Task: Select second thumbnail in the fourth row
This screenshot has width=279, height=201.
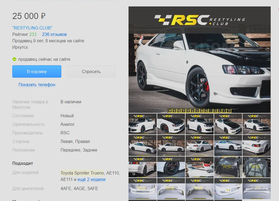Action: tap(171, 188)
